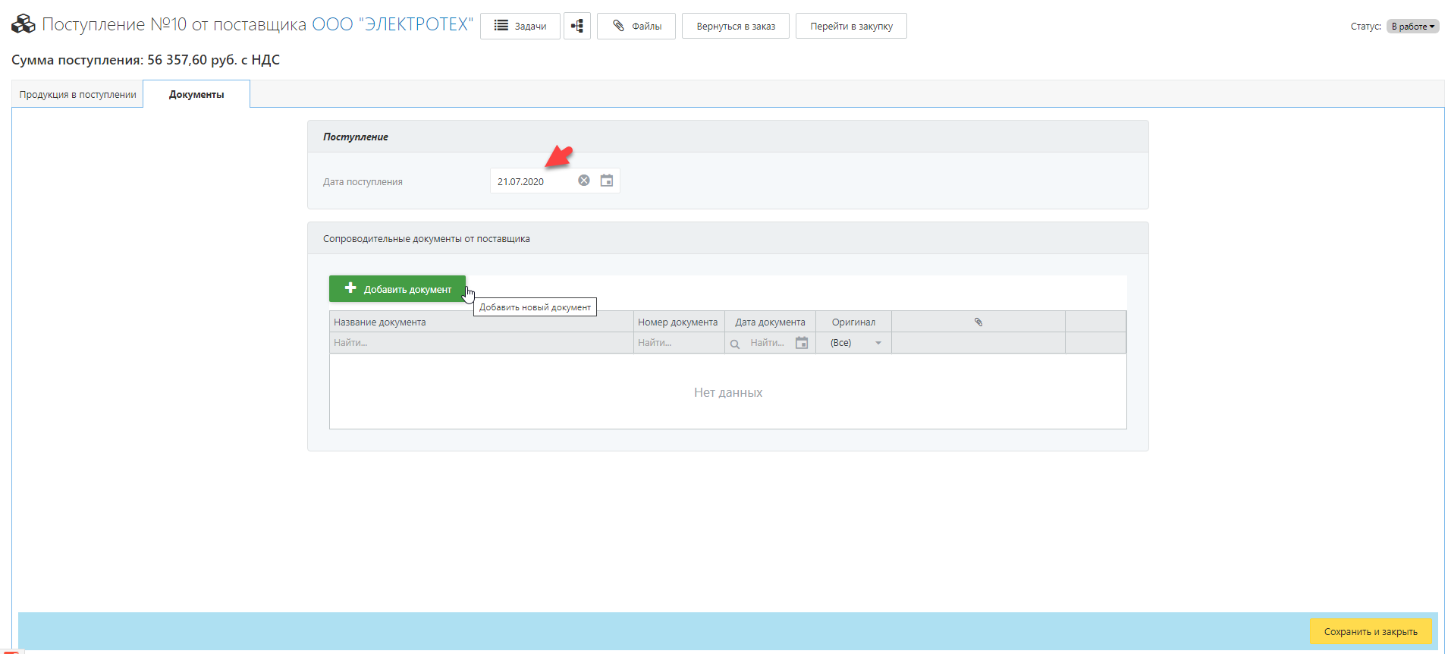
Task: Open the Задачи task list
Action: 520,26
